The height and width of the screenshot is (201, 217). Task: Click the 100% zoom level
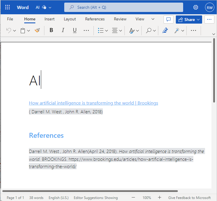pos(147,198)
